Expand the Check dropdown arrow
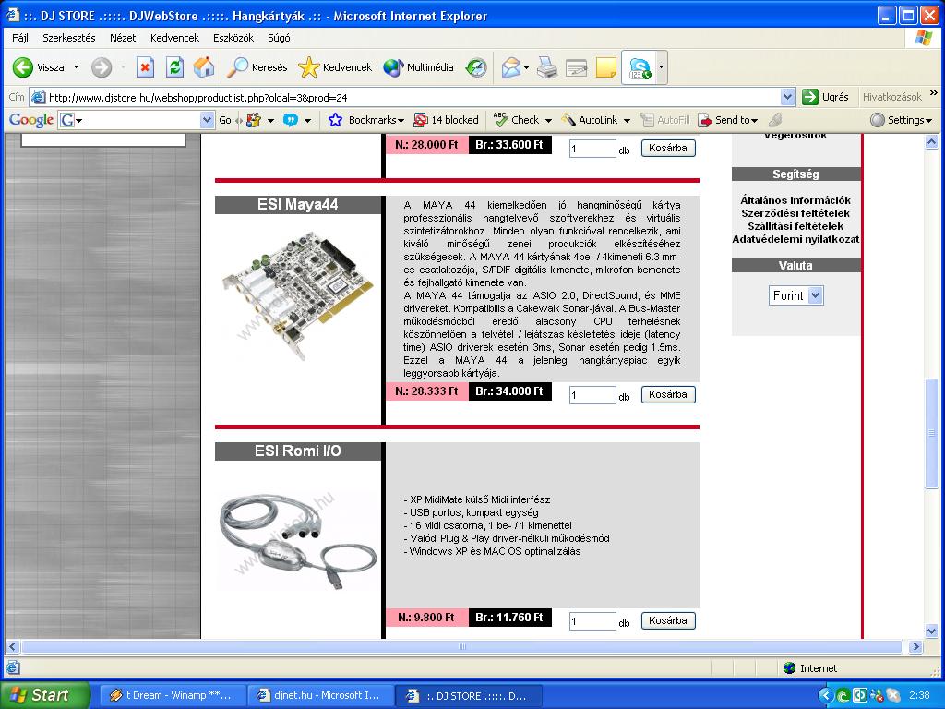Screen dimensions: 945x709 [548, 121]
